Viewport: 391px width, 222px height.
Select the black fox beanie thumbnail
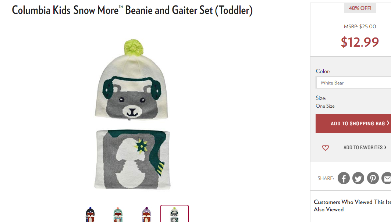[x=90, y=215]
